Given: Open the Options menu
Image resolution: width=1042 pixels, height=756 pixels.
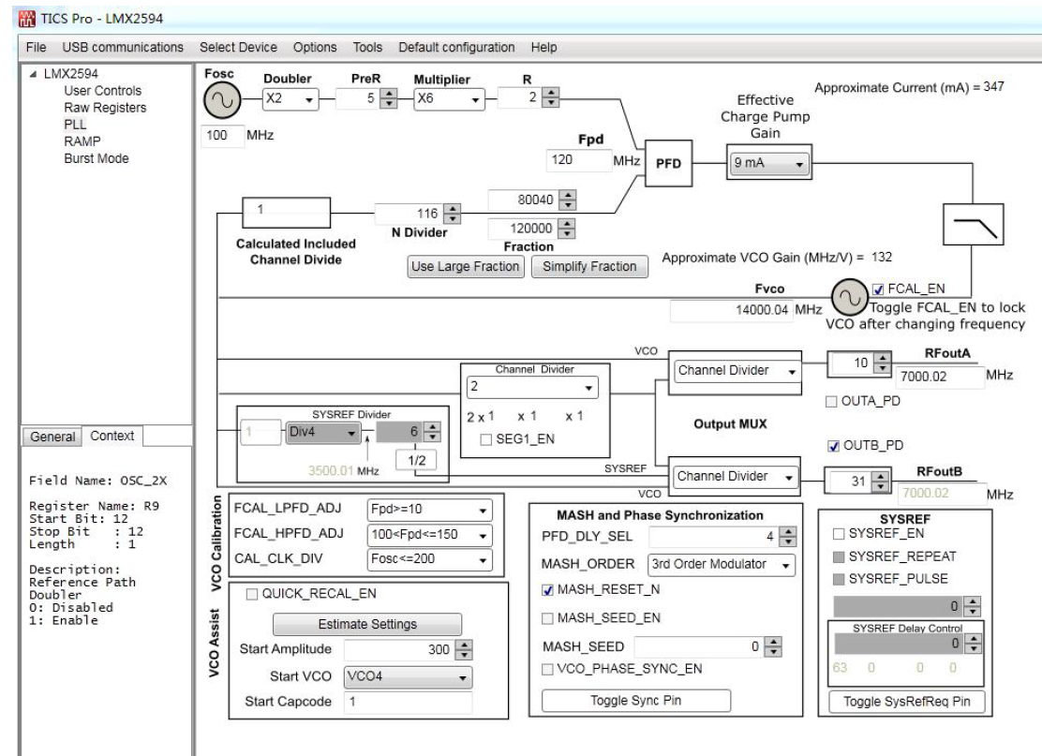Looking at the screenshot, I should (315, 47).
